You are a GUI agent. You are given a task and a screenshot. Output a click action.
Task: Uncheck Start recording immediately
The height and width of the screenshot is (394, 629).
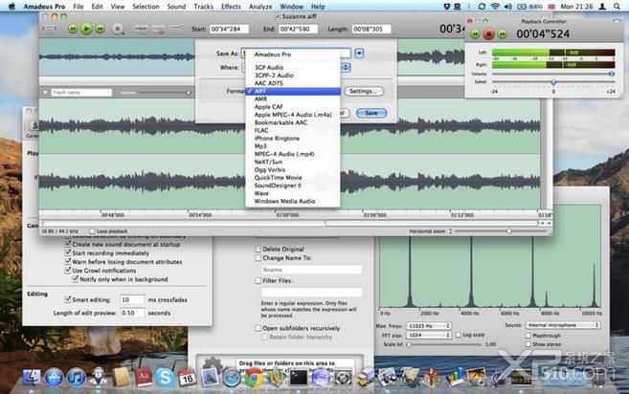(67, 252)
